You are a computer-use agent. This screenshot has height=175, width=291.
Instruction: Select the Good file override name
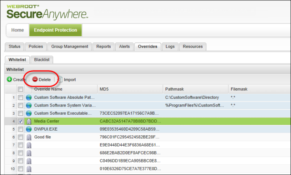point(42,137)
